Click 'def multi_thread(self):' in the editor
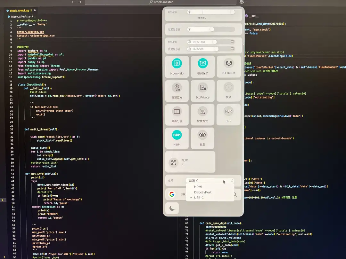The width and height of the screenshot is (346, 259). [x=41, y=129]
